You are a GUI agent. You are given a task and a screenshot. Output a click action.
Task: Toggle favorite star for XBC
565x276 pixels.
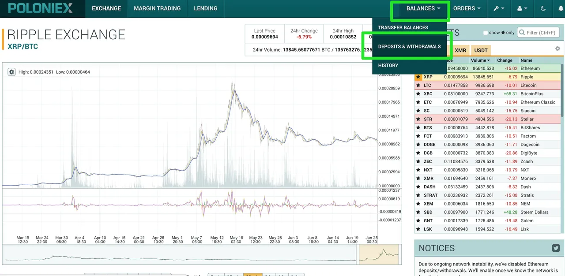coord(418,93)
